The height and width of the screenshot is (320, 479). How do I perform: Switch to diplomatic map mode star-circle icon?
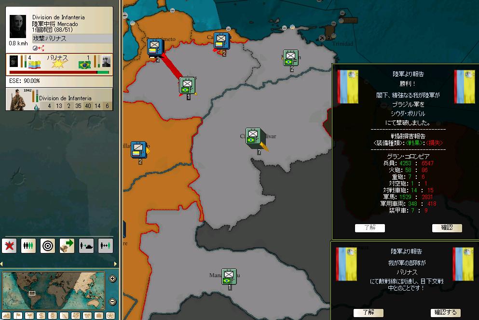click(x=110, y=316)
